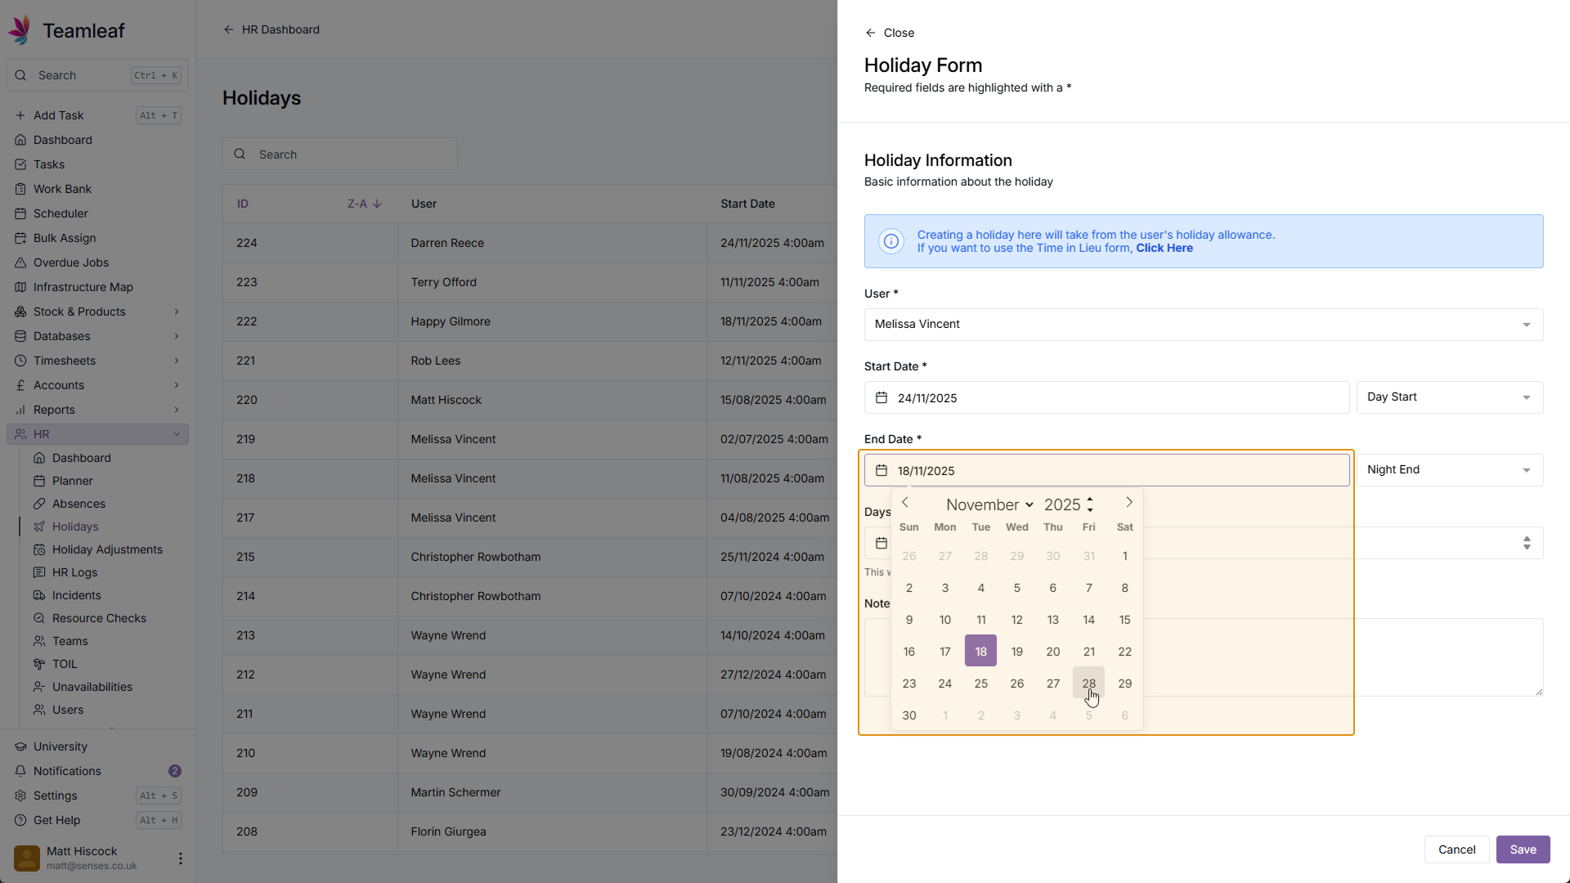Click the Click Here Time in Lieu link
The height and width of the screenshot is (883, 1570).
(1164, 249)
